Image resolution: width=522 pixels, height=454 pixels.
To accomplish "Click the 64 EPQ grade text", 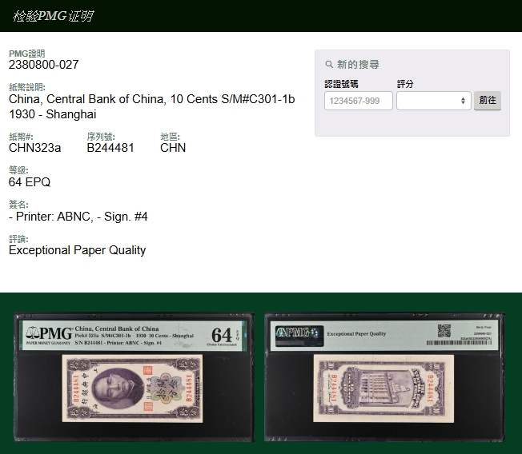I will pyautogui.click(x=30, y=182).
